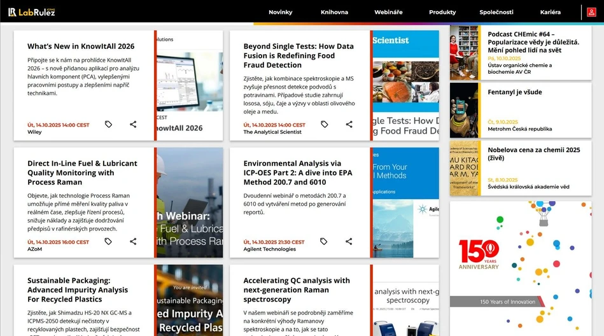Click "AZoM" organizer name

[x=34, y=249]
